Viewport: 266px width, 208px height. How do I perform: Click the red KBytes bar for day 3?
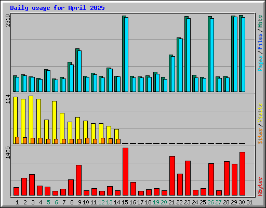tap(32, 185)
